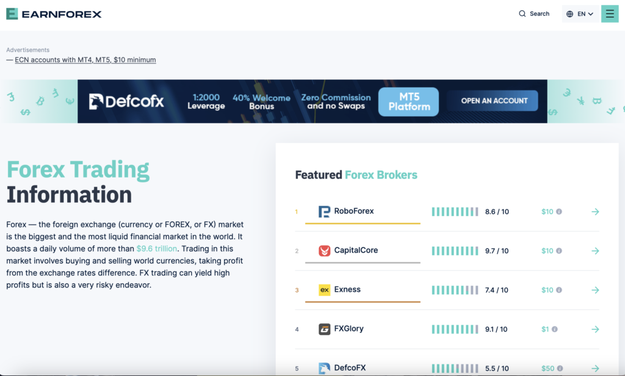
Task: Click the 9.1 / 10 rating text
Action: click(496, 330)
